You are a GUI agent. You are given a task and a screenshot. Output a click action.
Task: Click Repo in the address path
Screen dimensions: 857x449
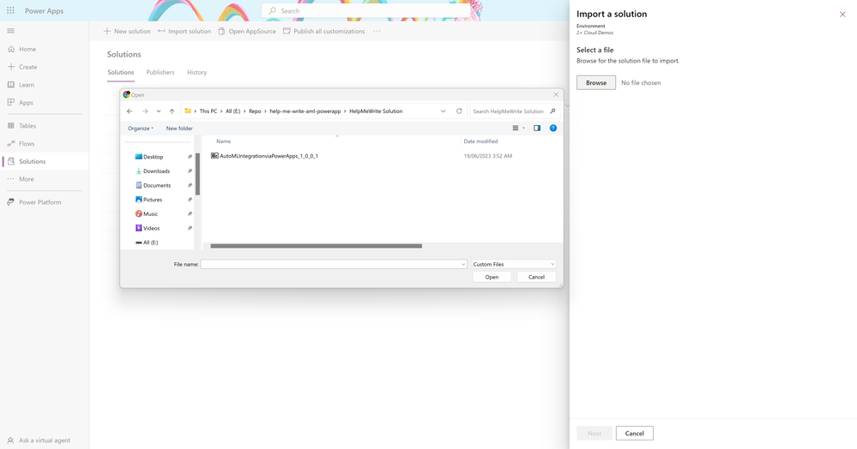(x=255, y=111)
